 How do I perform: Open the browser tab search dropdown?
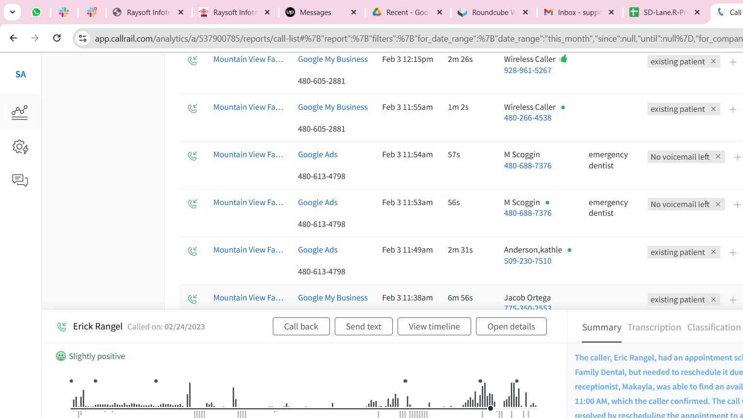click(x=12, y=12)
